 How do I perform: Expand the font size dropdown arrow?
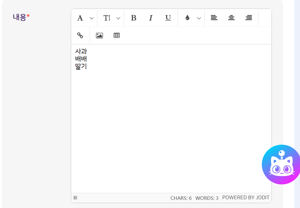click(x=118, y=18)
